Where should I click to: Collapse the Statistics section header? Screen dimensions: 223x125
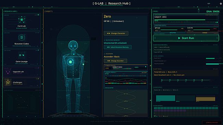(x=158, y=87)
